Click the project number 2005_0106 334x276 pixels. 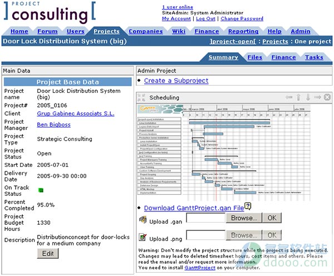point(52,105)
